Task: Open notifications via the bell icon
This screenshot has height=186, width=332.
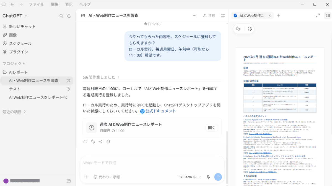Action: pyautogui.click(x=69, y=16)
